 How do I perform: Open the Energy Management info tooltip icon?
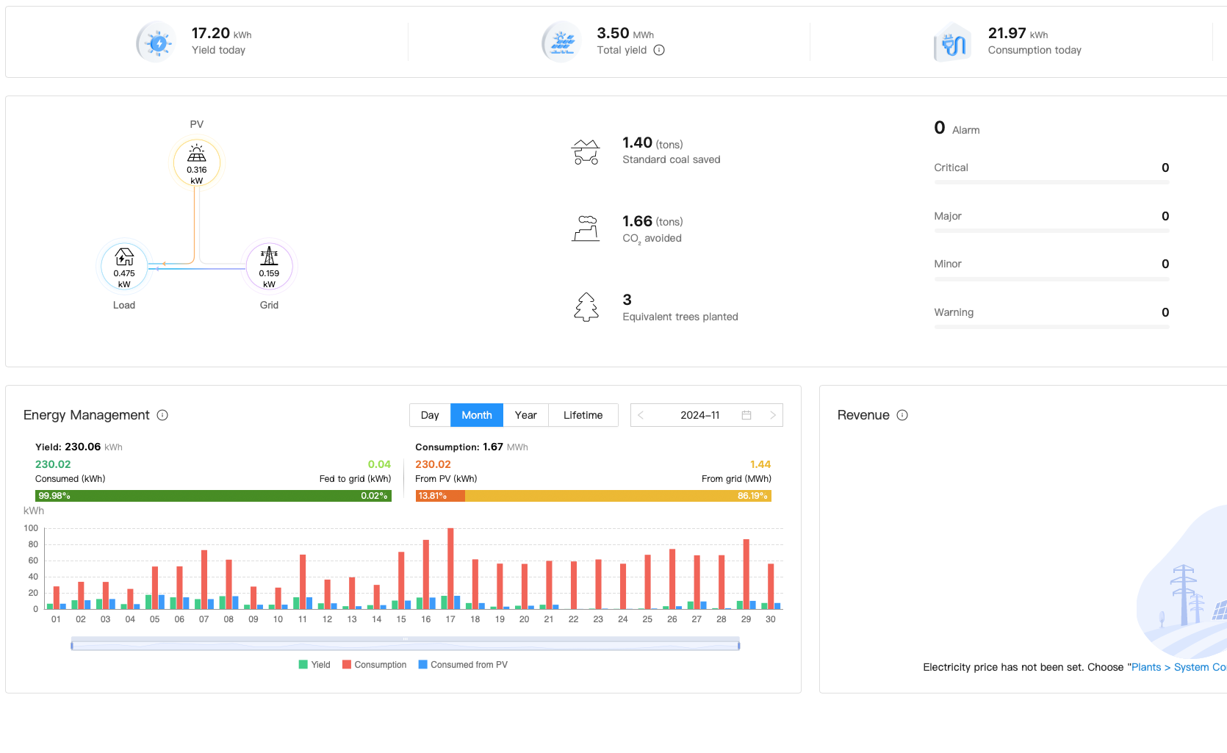162,415
